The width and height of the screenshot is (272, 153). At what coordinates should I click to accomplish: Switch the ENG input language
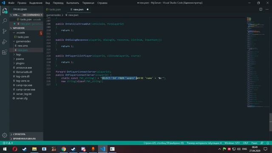(244, 149)
